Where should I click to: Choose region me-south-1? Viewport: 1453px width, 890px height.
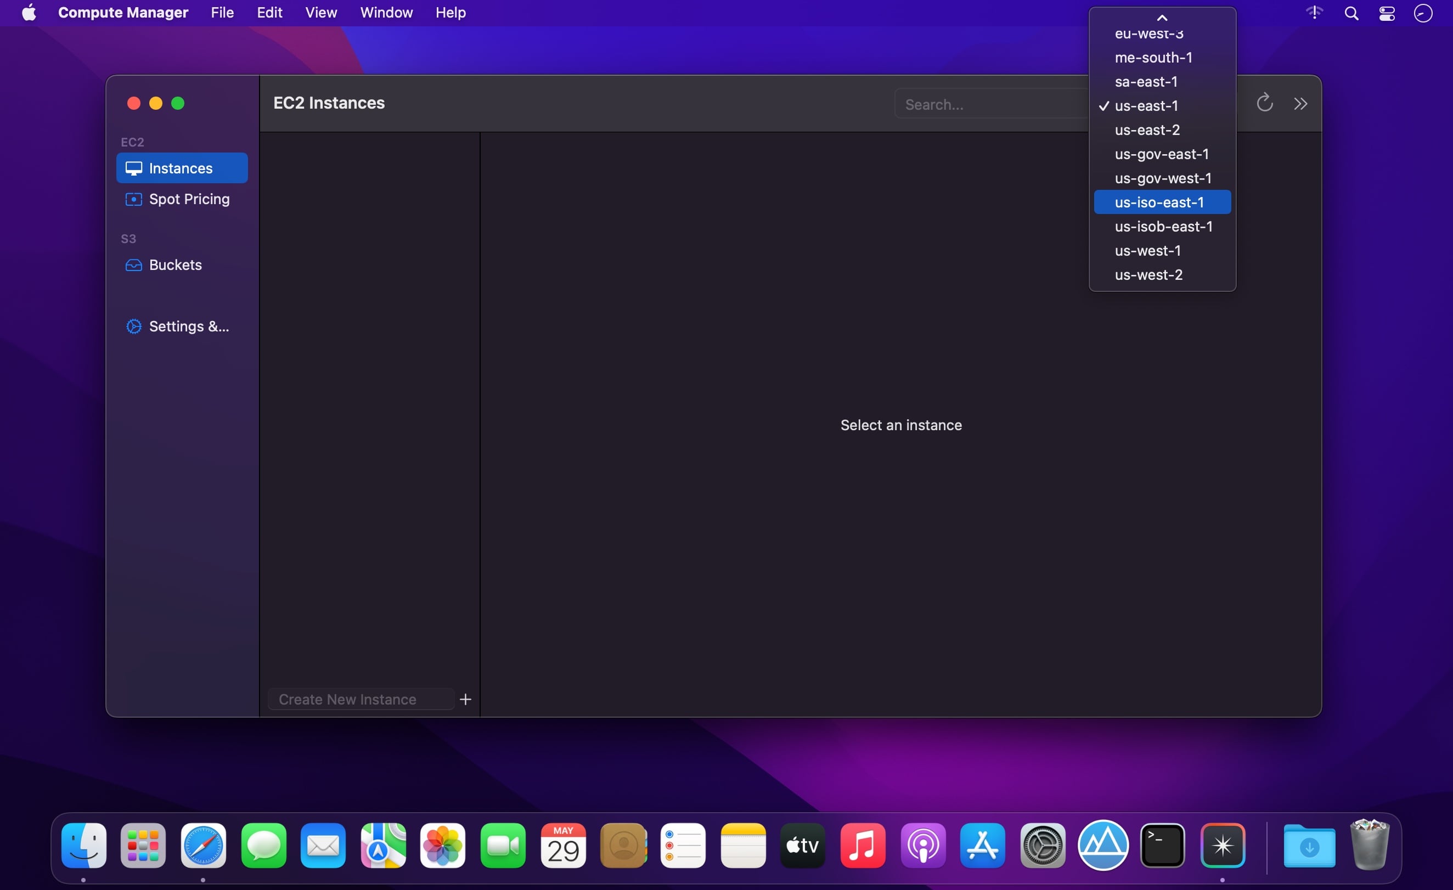pyautogui.click(x=1162, y=57)
